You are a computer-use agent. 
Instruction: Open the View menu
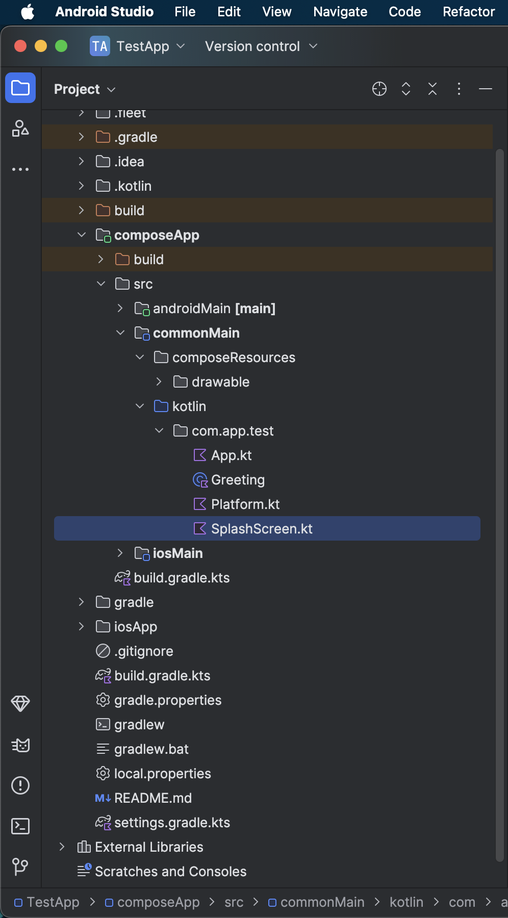[277, 12]
